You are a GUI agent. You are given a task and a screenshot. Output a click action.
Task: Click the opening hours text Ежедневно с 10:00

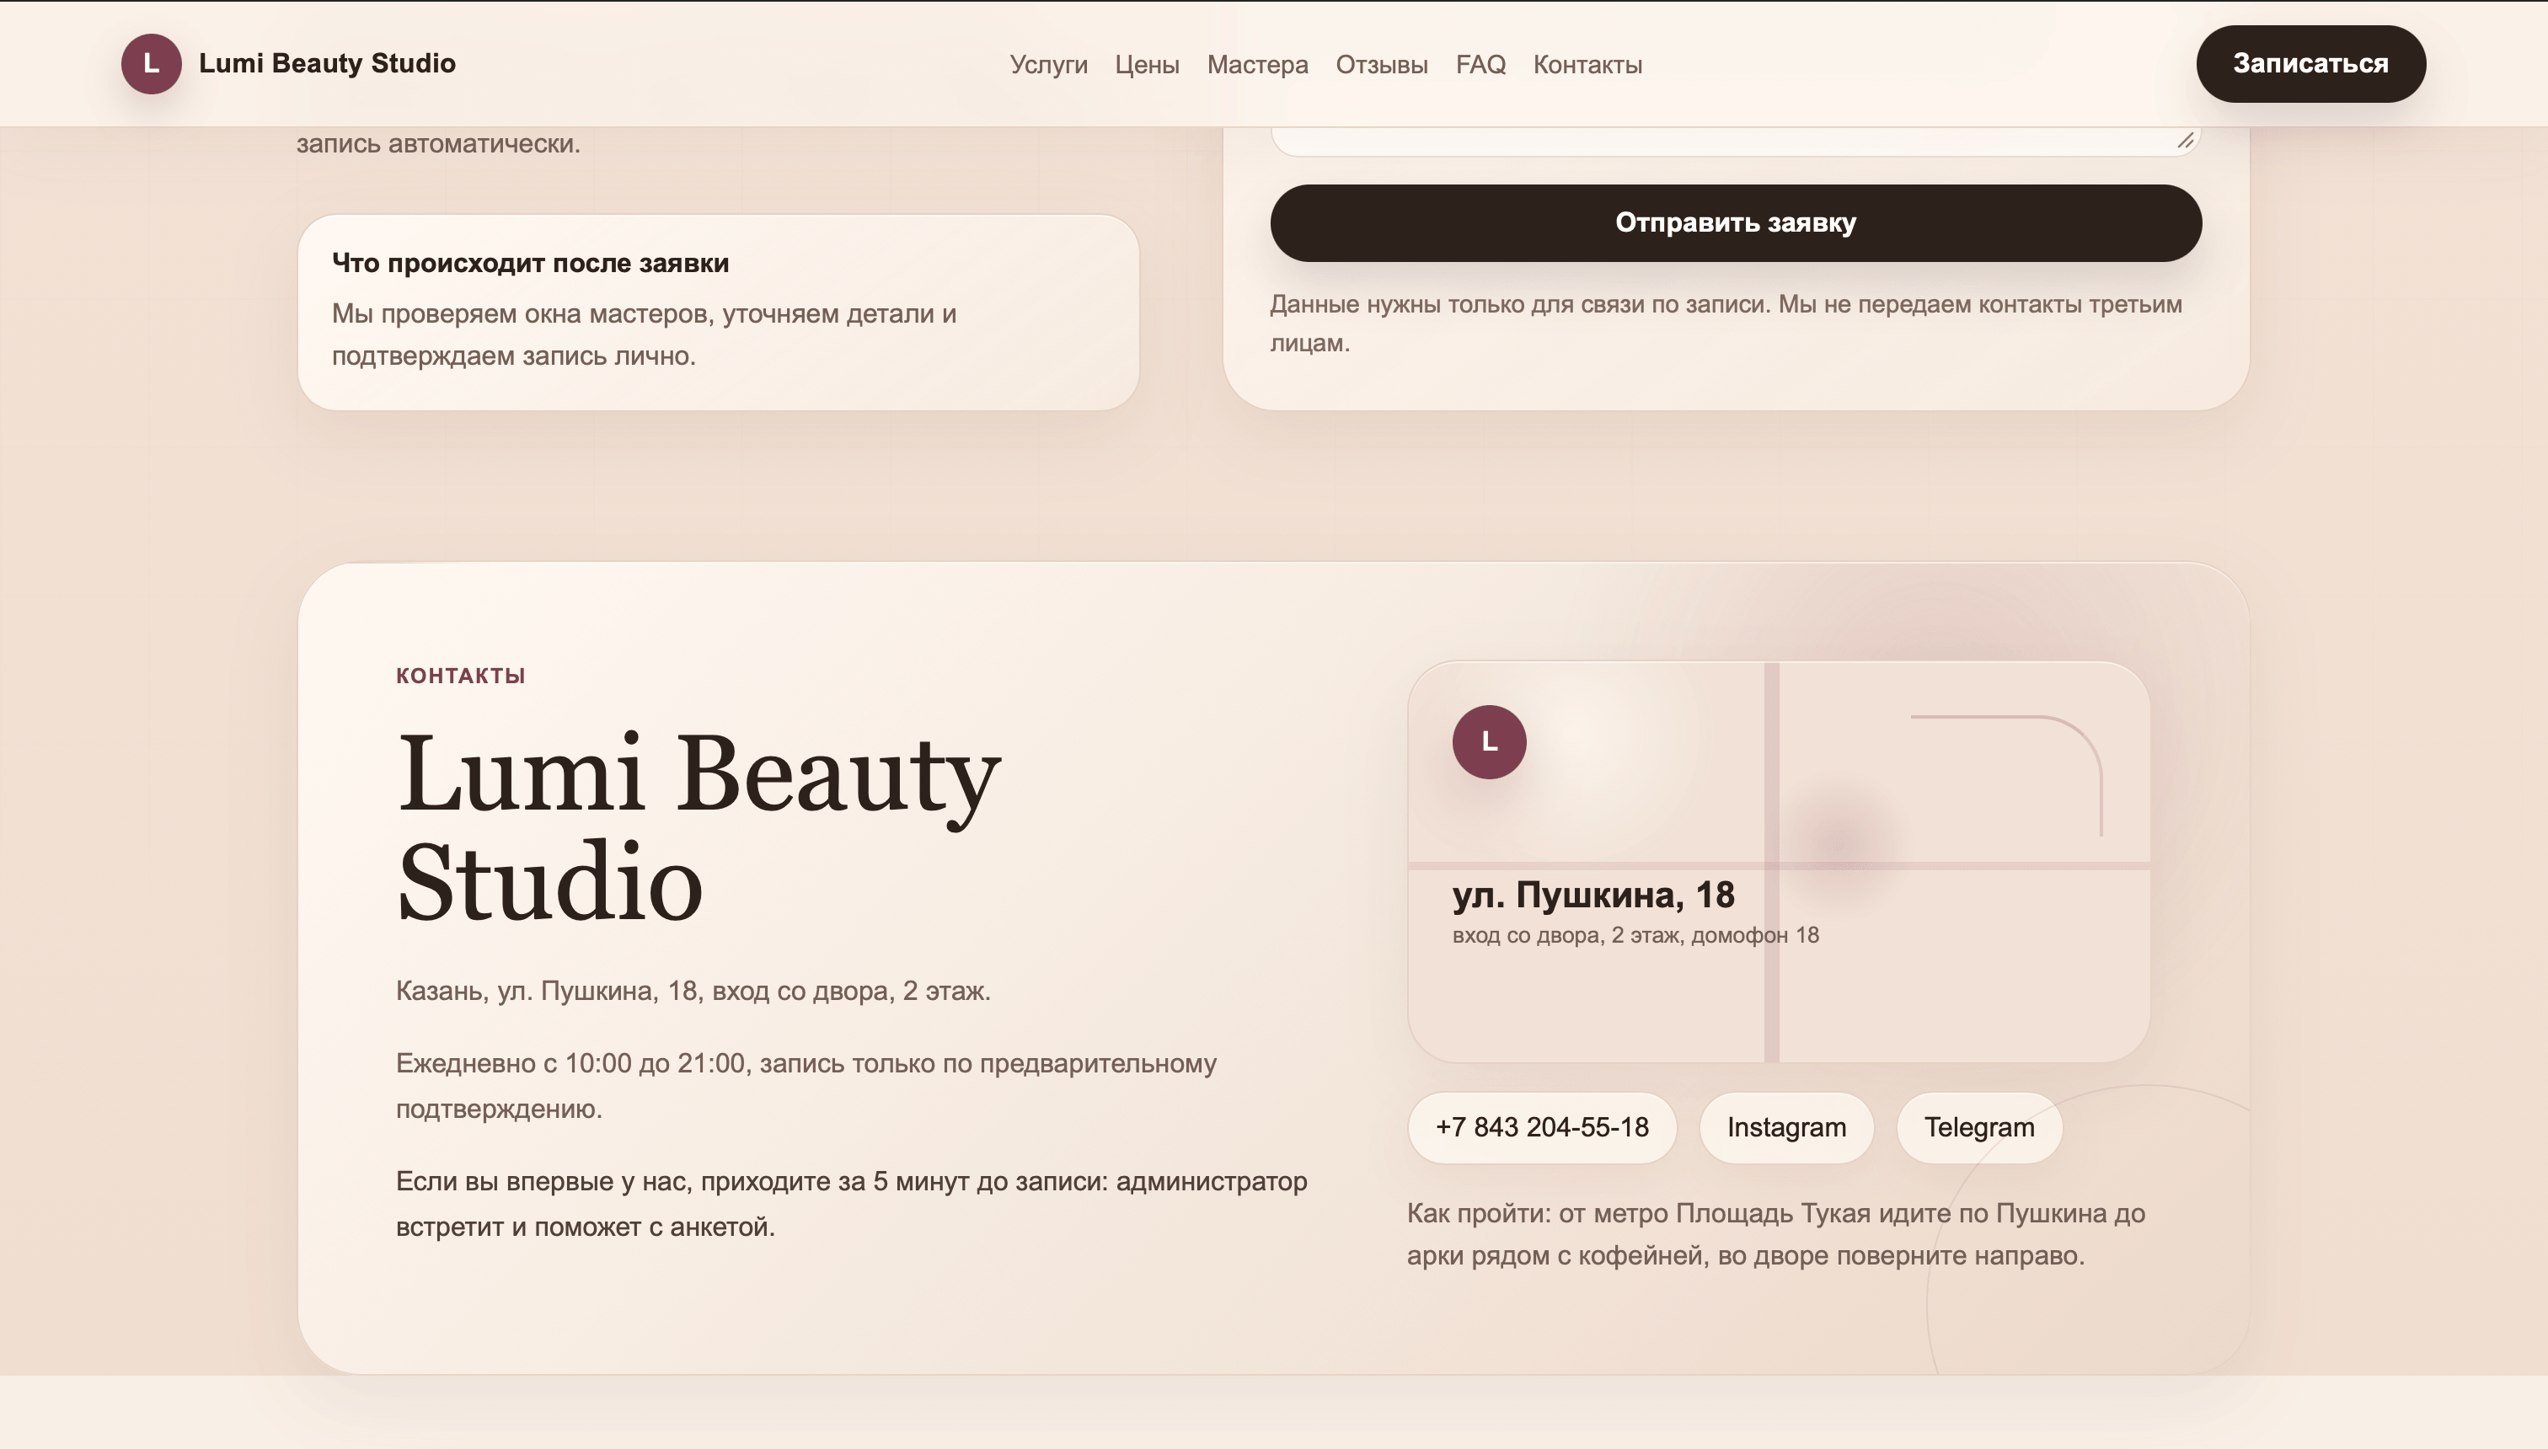(x=806, y=1086)
